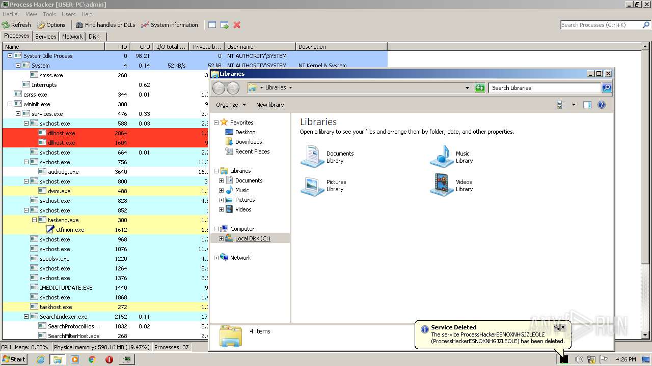Click the blue Help icon in Libraries
This screenshot has height=366, width=652.
click(x=601, y=105)
